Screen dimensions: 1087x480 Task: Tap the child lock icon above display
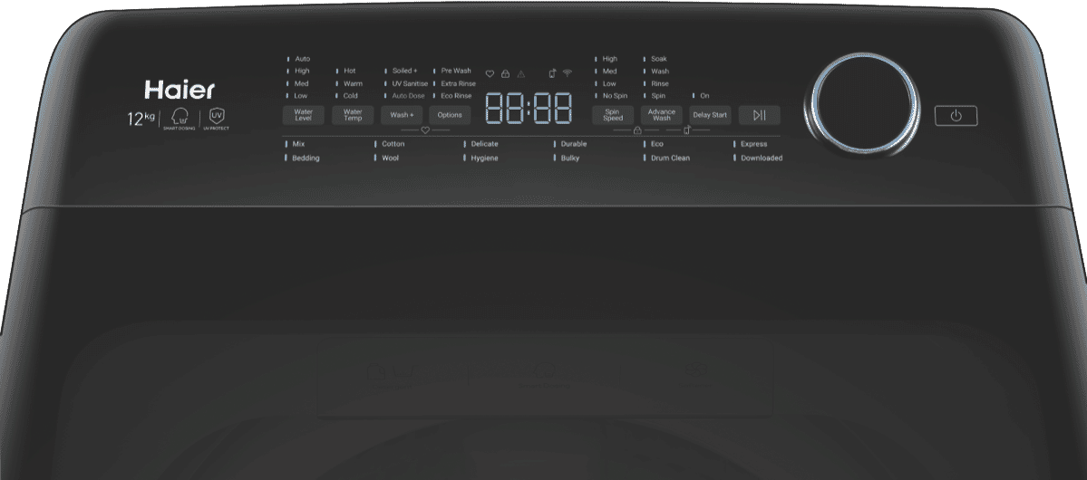click(x=505, y=73)
